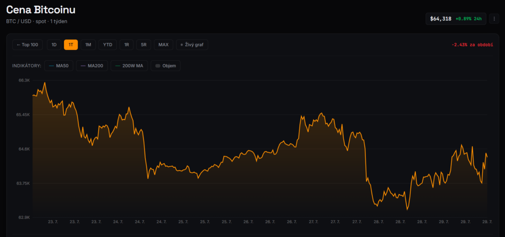Switch chart to 1M range

[88, 45]
